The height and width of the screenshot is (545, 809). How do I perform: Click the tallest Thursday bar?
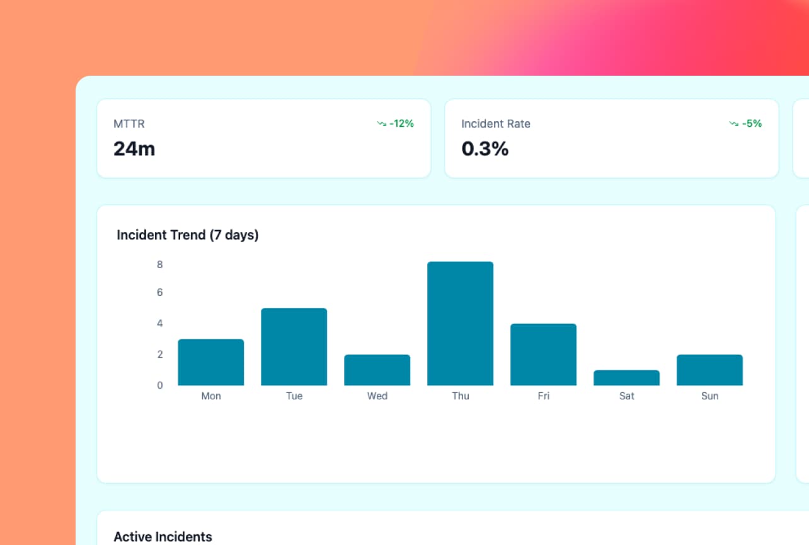(460, 323)
